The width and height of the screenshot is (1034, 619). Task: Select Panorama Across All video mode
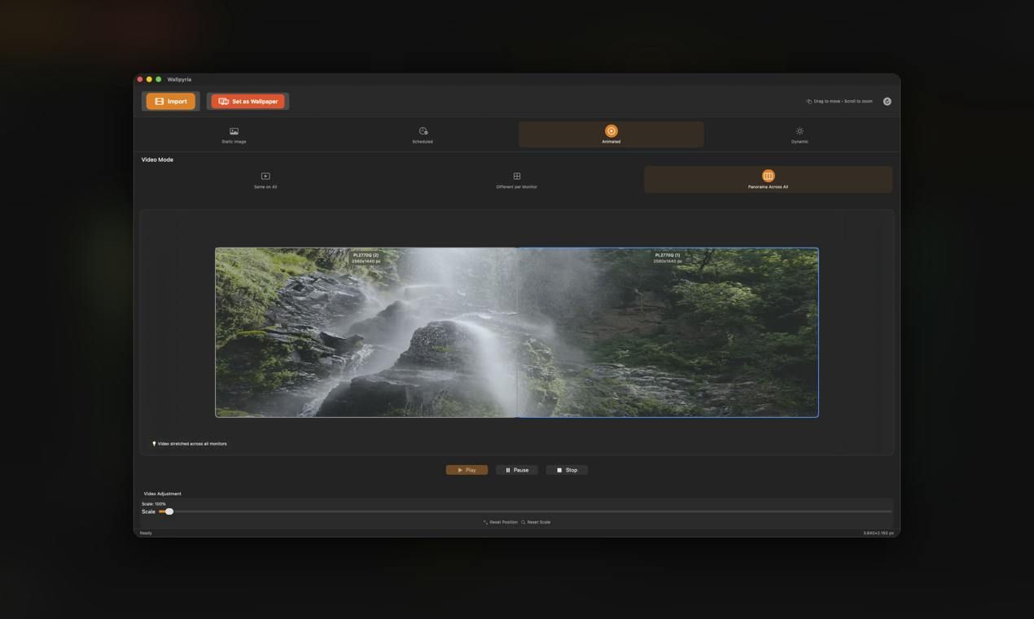(768, 180)
